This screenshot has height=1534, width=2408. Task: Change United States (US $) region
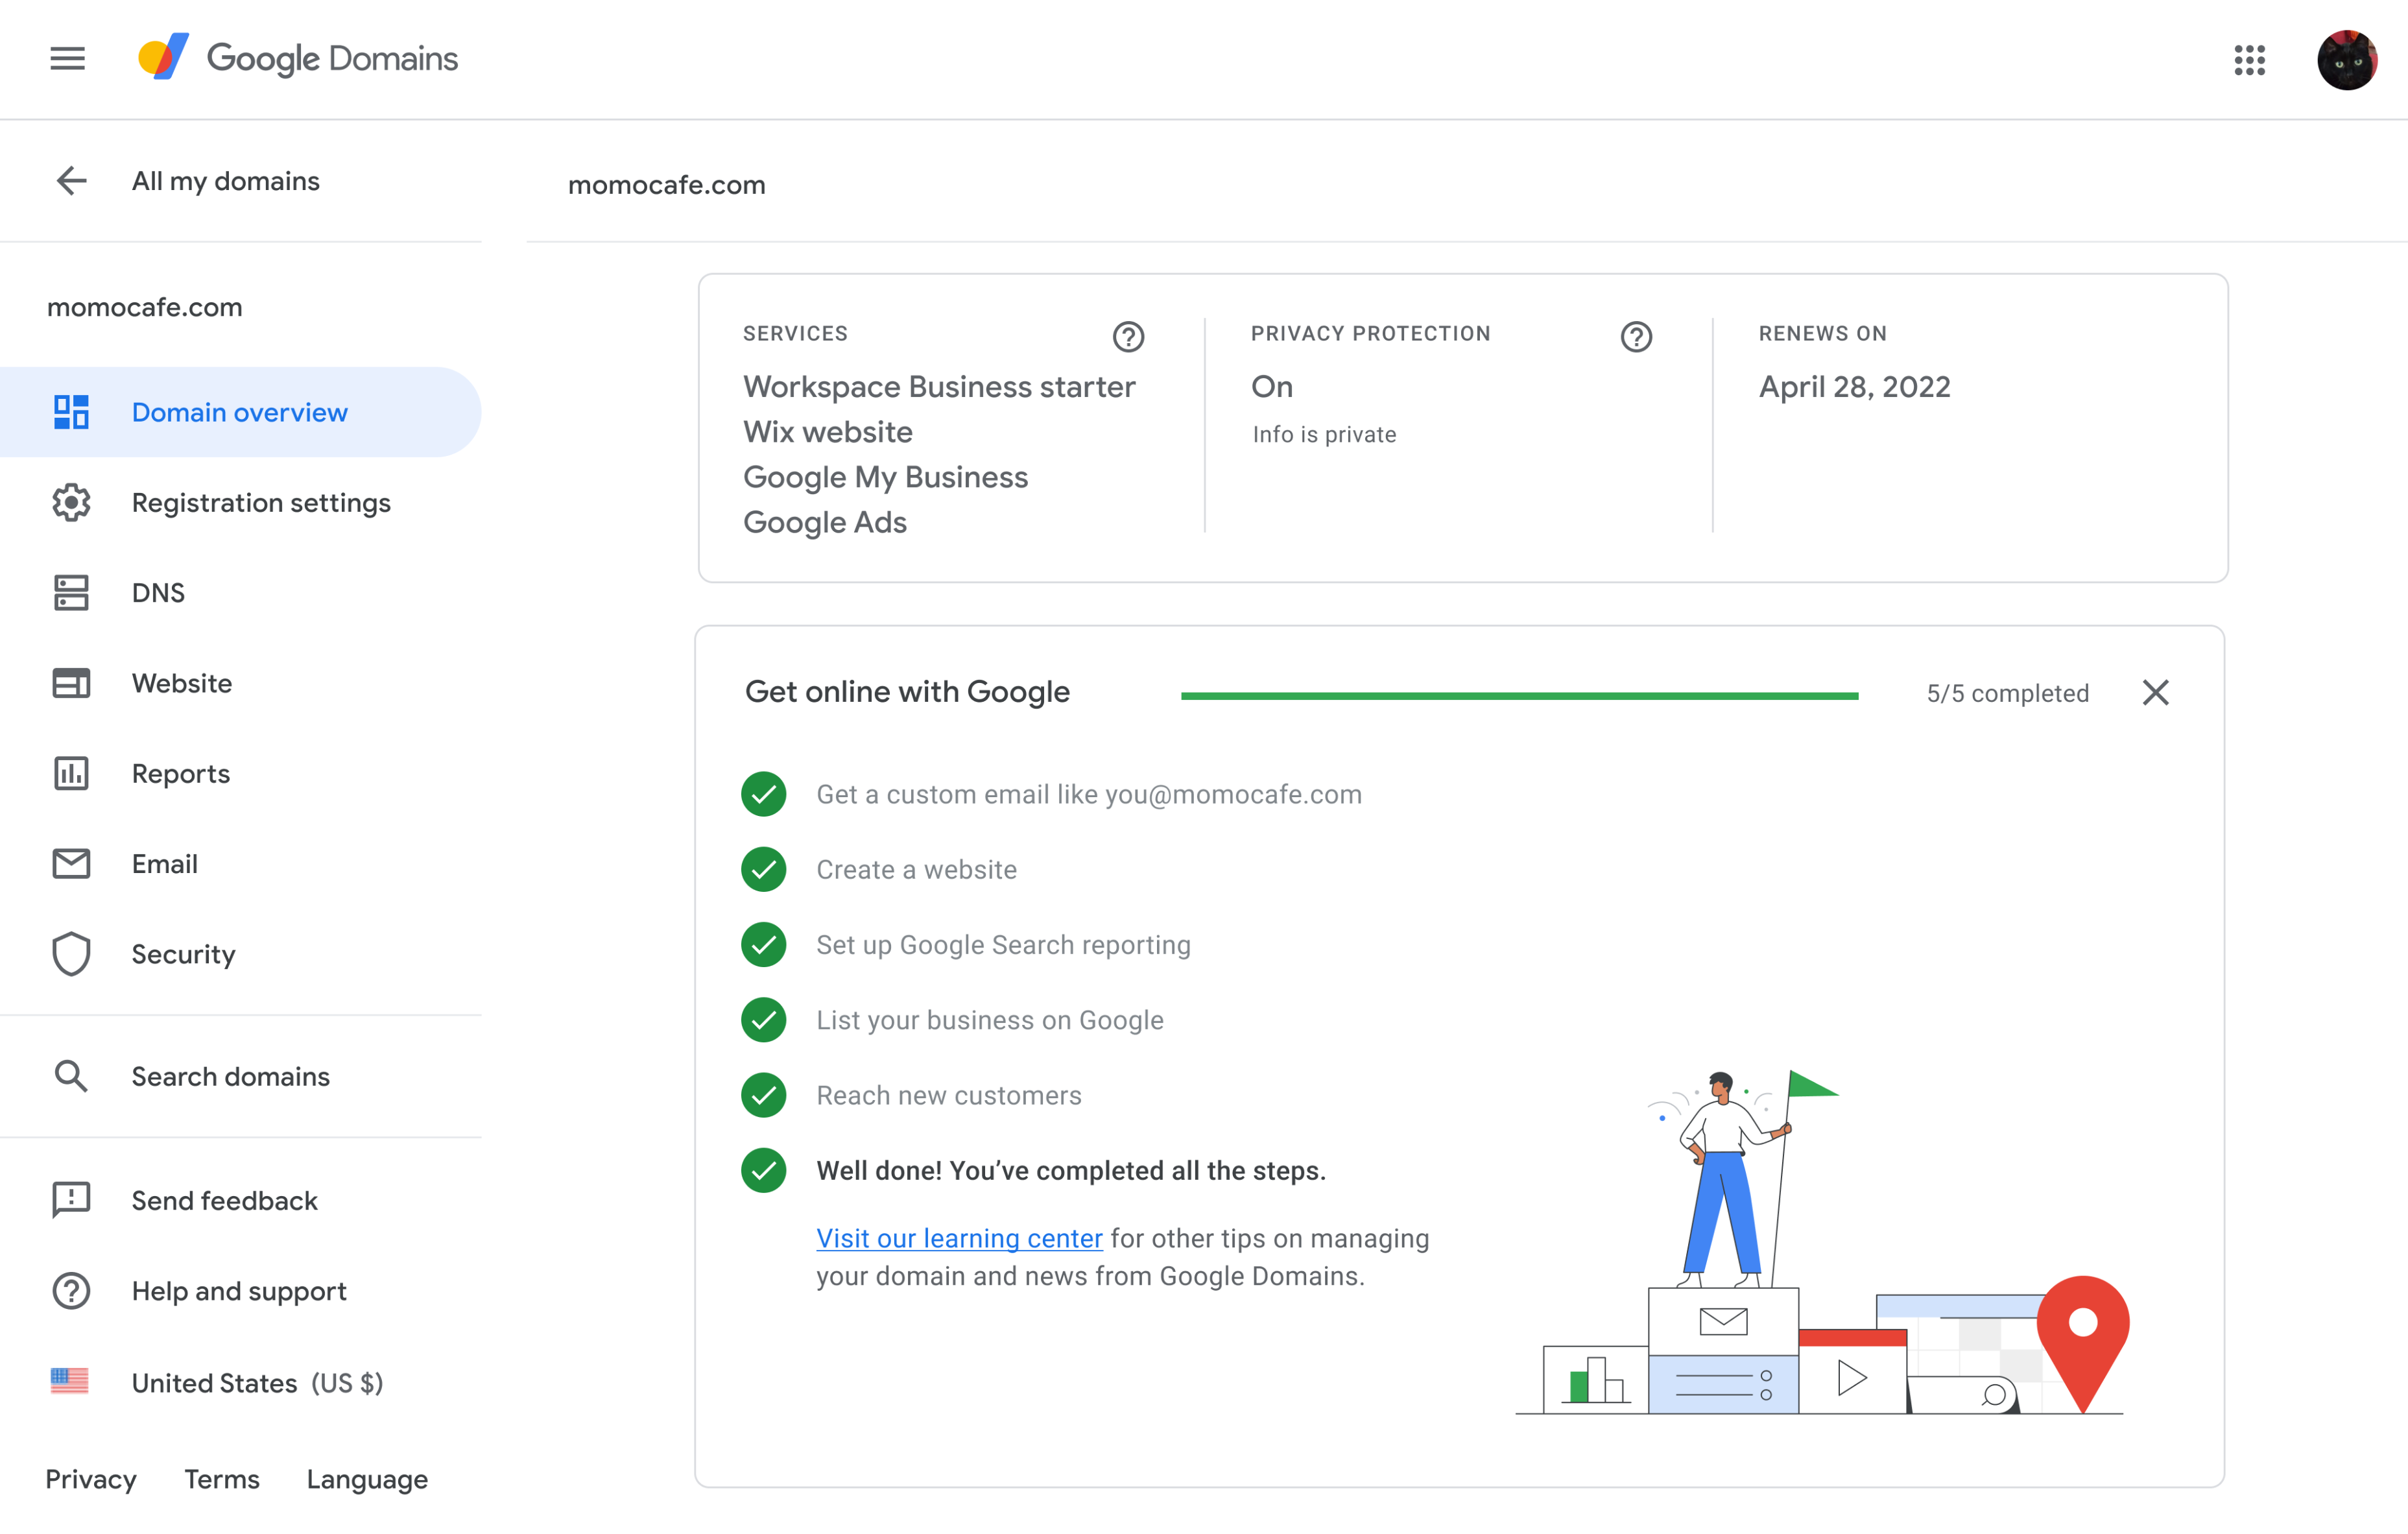click(240, 1382)
